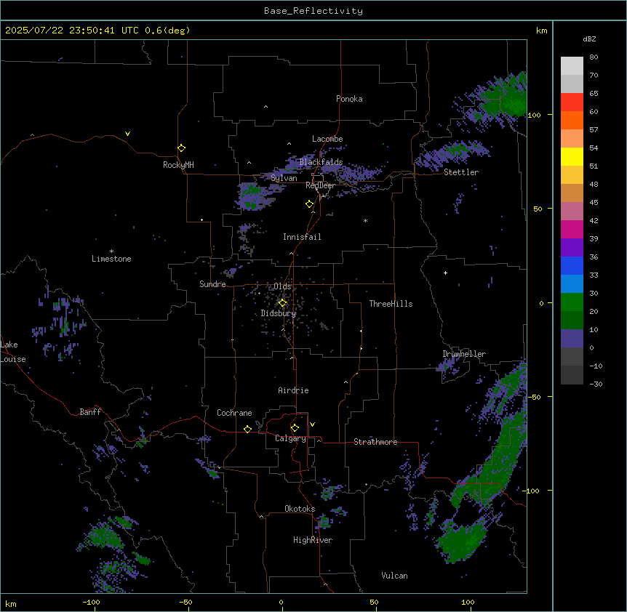Click the green 30 dBZ color swatch
627x612 pixels.
coord(572,302)
